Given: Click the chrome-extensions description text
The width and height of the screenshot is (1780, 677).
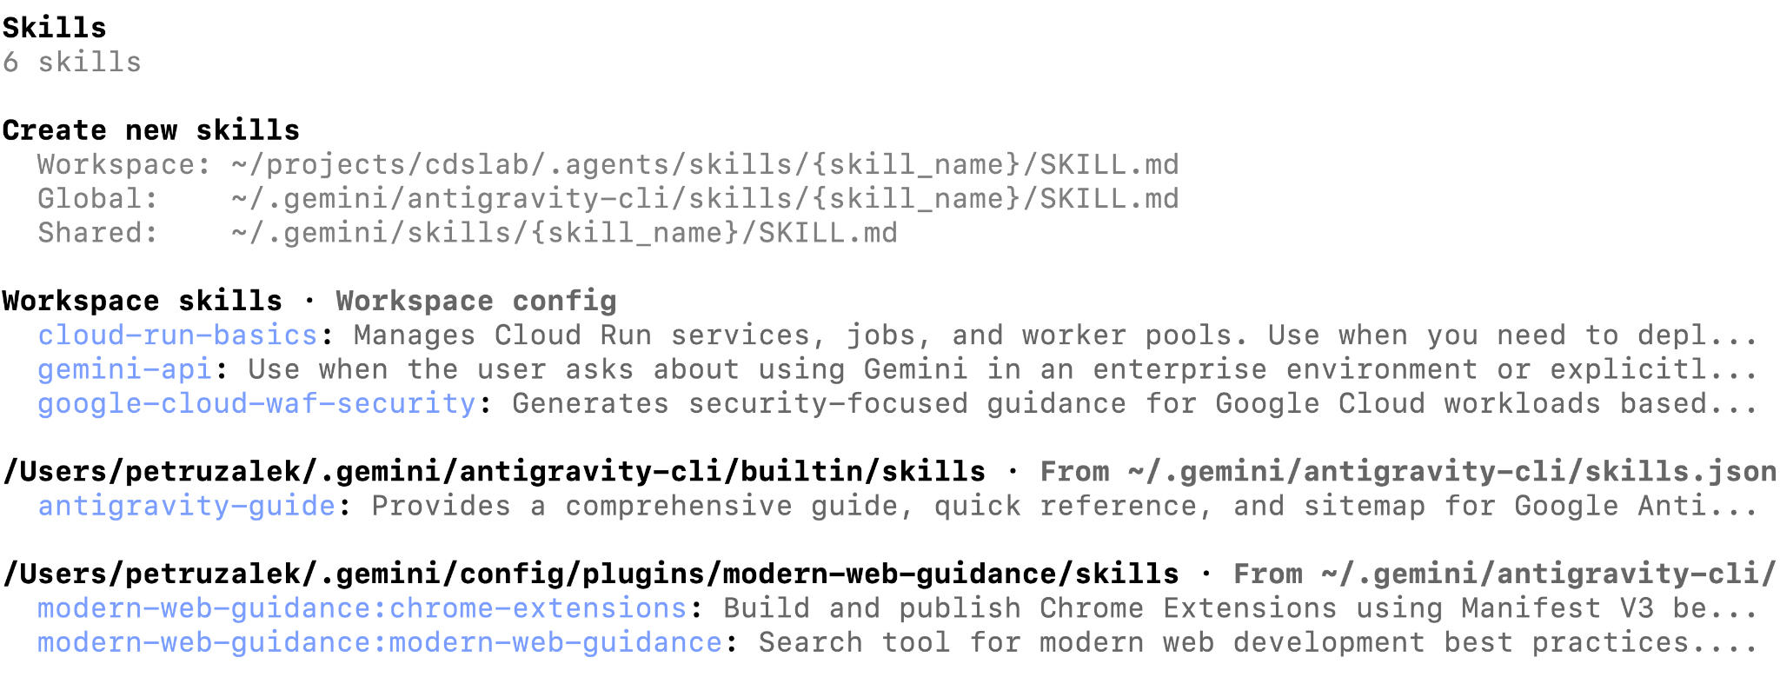Looking at the screenshot, I should click(1241, 608).
